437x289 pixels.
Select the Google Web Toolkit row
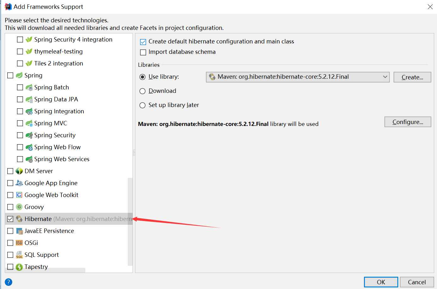69,195
